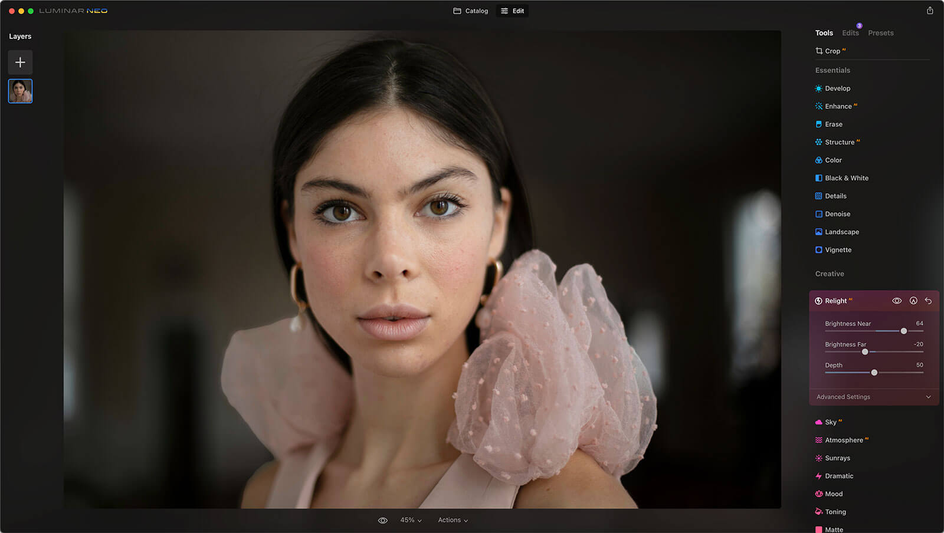
Task: Open the Edits tab
Action: pos(850,33)
